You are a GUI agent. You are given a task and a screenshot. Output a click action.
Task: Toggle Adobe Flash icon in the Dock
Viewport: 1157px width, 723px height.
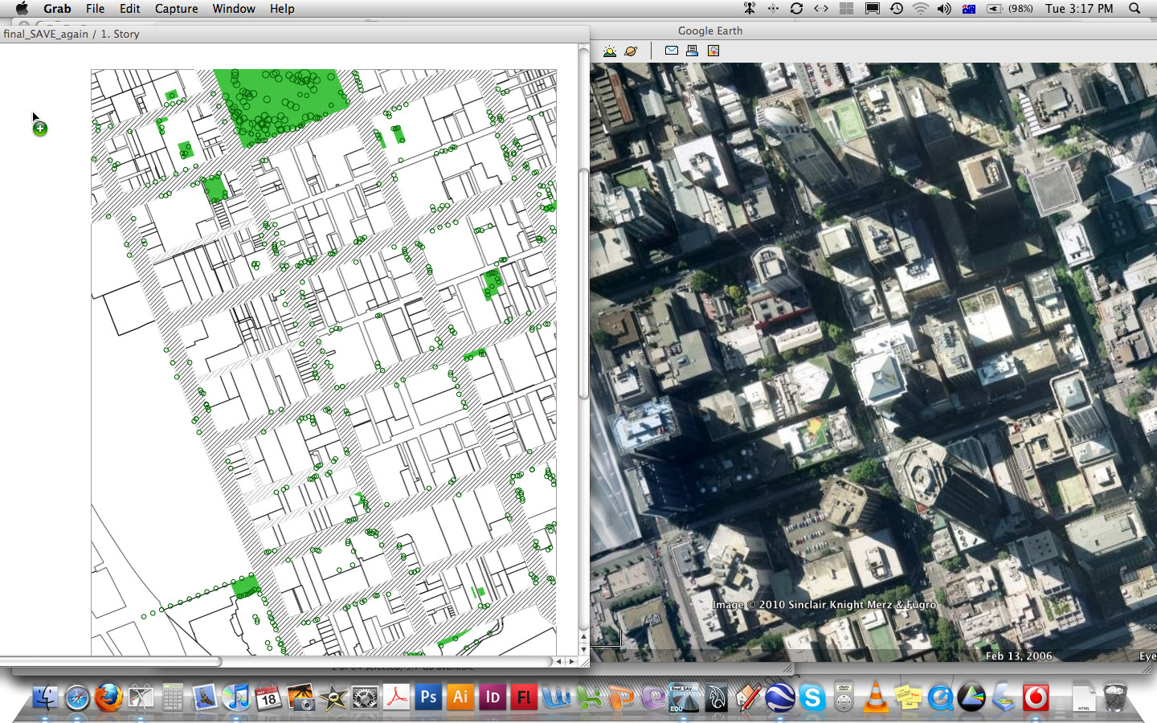point(524,698)
